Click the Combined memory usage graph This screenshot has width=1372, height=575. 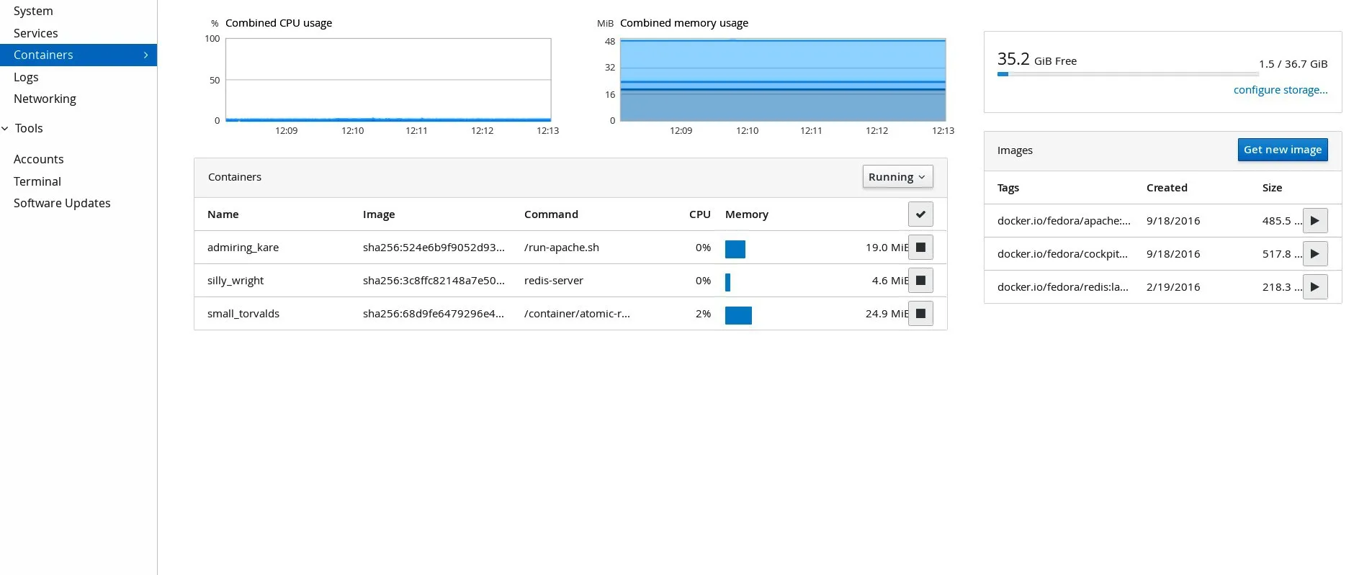[x=782, y=80]
